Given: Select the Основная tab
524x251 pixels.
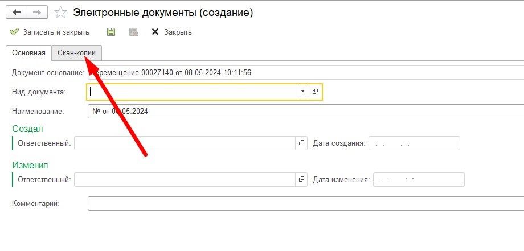Looking at the screenshot, I should (28, 53).
